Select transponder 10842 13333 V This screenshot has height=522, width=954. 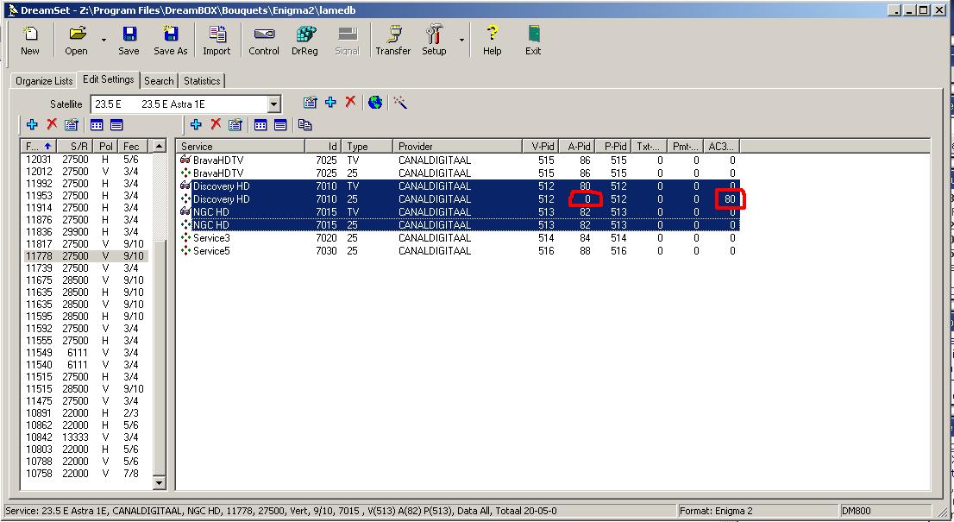click(x=85, y=437)
